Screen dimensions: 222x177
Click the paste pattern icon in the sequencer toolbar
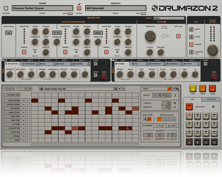click(9, 89)
